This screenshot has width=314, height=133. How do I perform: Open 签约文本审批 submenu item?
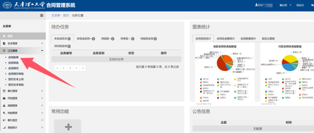[16, 85]
